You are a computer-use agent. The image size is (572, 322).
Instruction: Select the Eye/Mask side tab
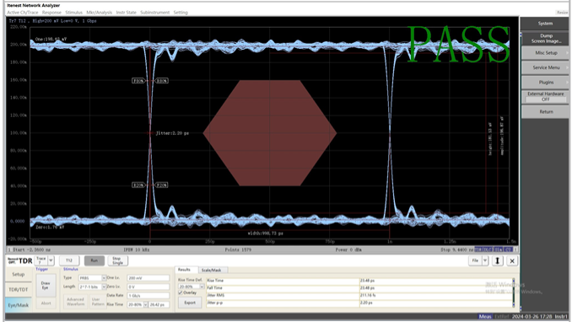pyautogui.click(x=19, y=305)
